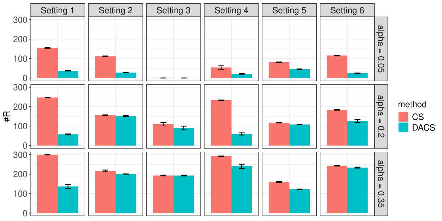Screen dimensions: 442x221
Task: Click the DACS bar in Setting 1, alpha 0.2
Action: pos(68,140)
